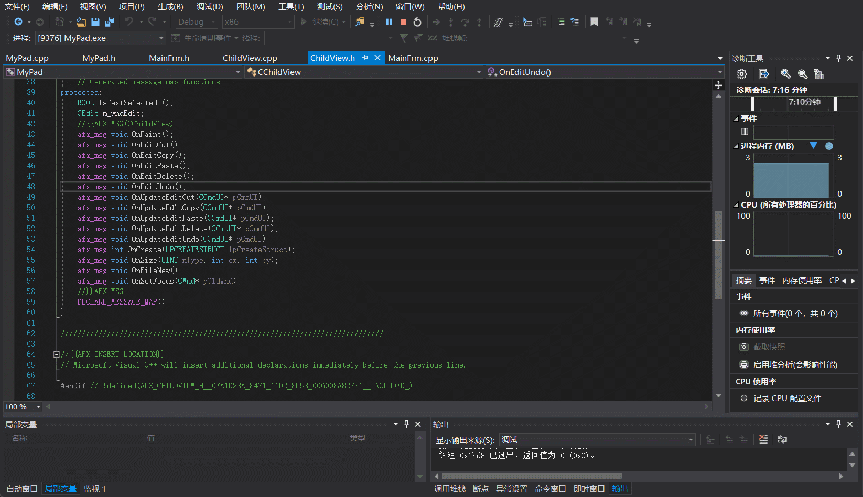Open the 调试(D) menu
The width and height of the screenshot is (863, 497).
pos(210,7)
